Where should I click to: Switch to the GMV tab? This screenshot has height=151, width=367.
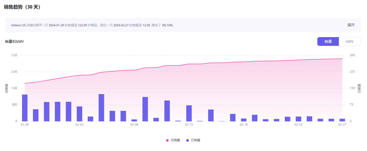tap(349, 41)
